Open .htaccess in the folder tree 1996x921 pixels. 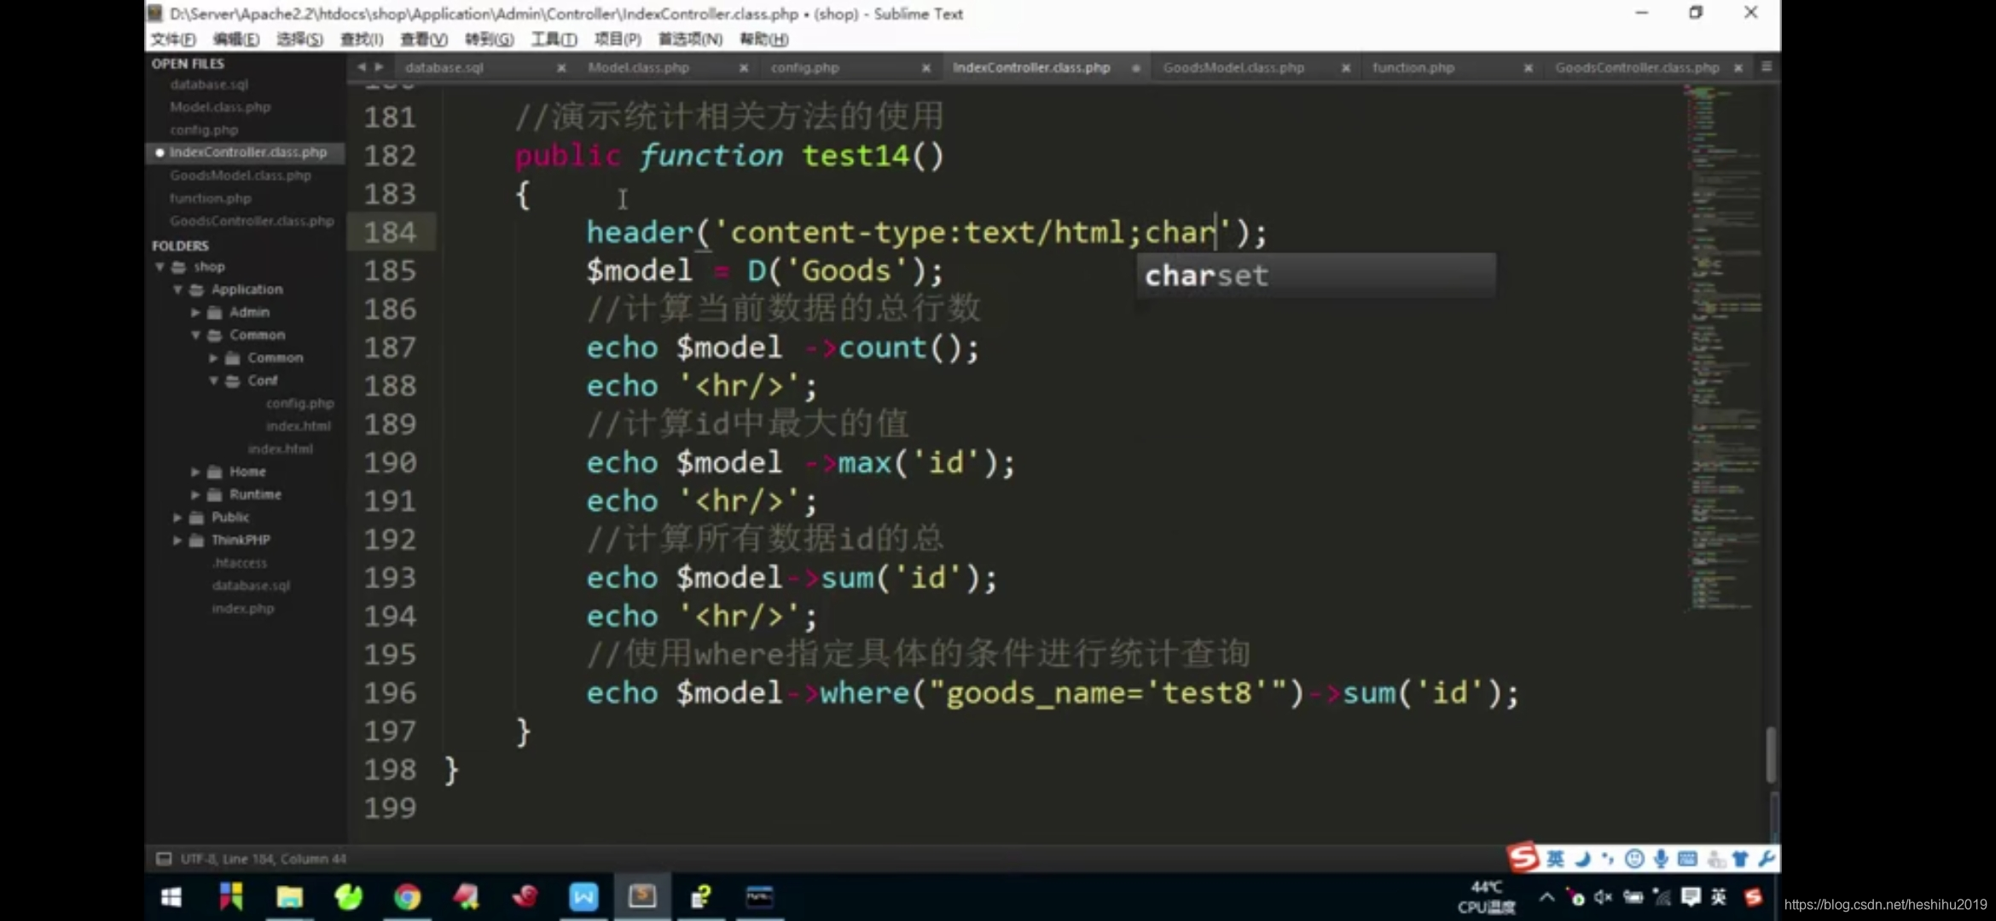(x=240, y=563)
